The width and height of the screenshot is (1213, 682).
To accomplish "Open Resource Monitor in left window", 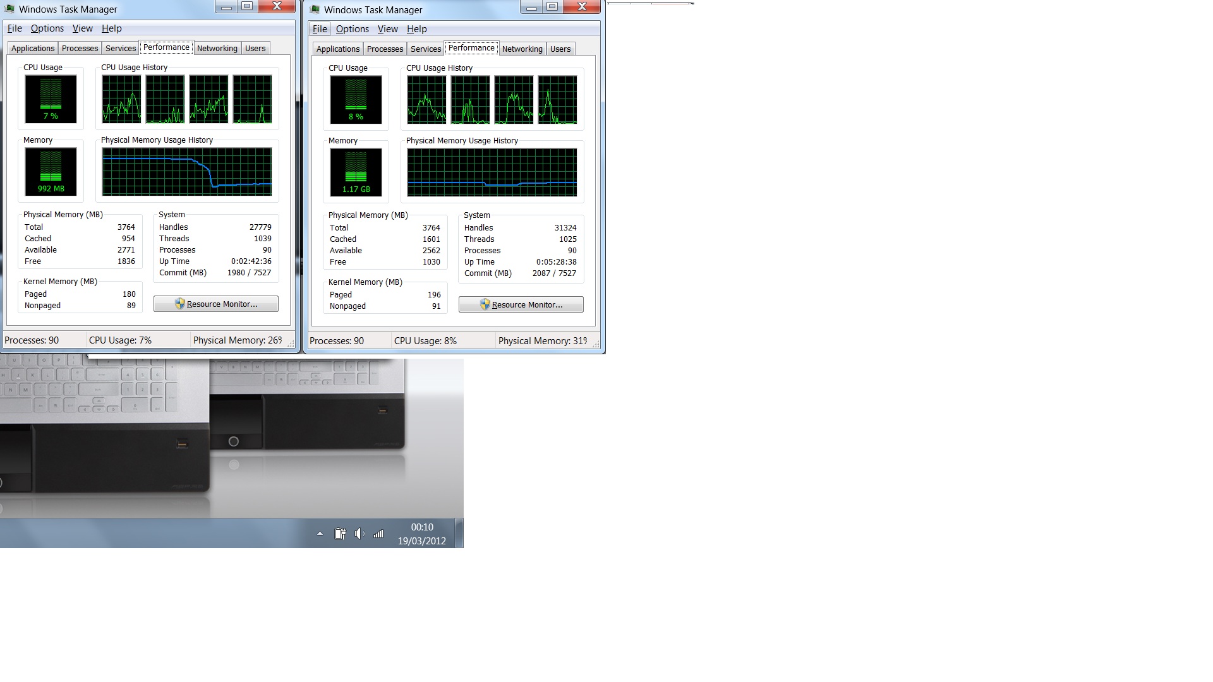I will (x=215, y=304).
